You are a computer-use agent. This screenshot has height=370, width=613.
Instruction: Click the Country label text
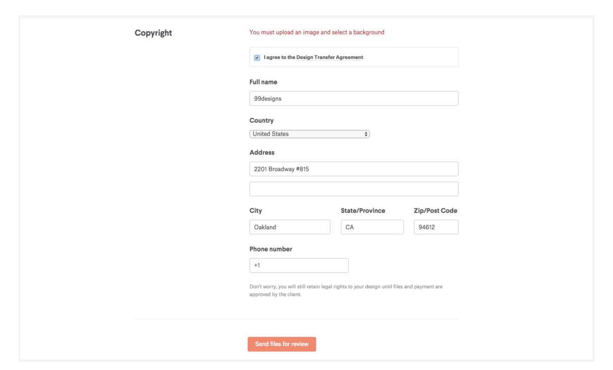(x=261, y=120)
